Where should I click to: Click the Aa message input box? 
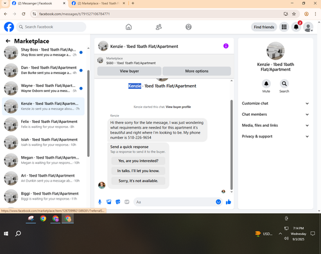(x=175, y=202)
